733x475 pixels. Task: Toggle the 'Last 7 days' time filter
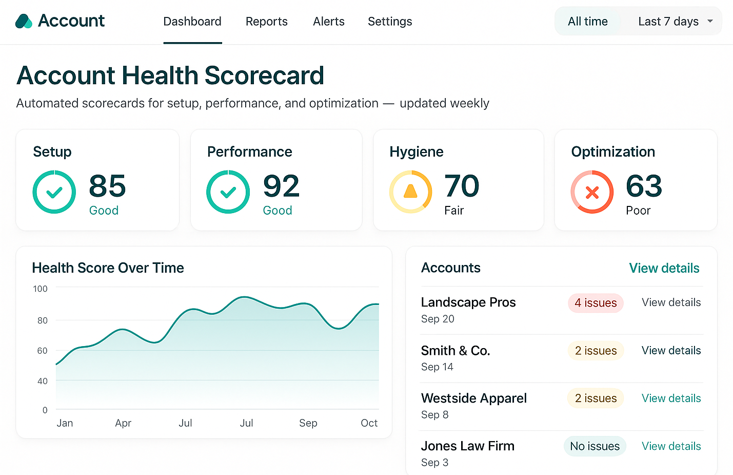point(668,21)
